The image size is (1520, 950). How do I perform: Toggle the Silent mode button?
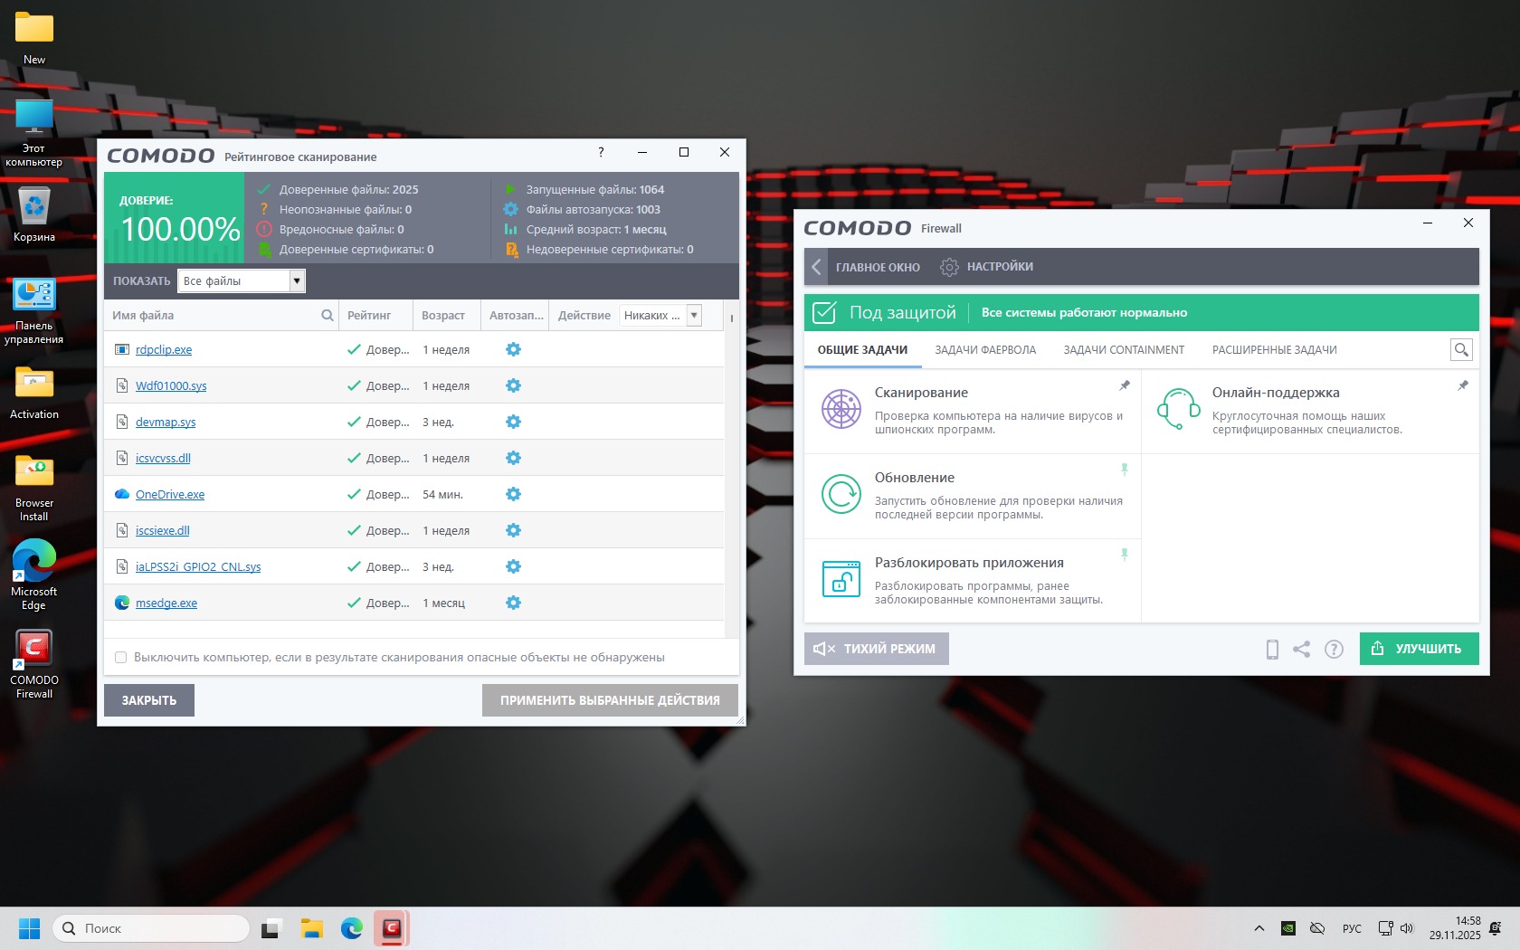pos(876,649)
